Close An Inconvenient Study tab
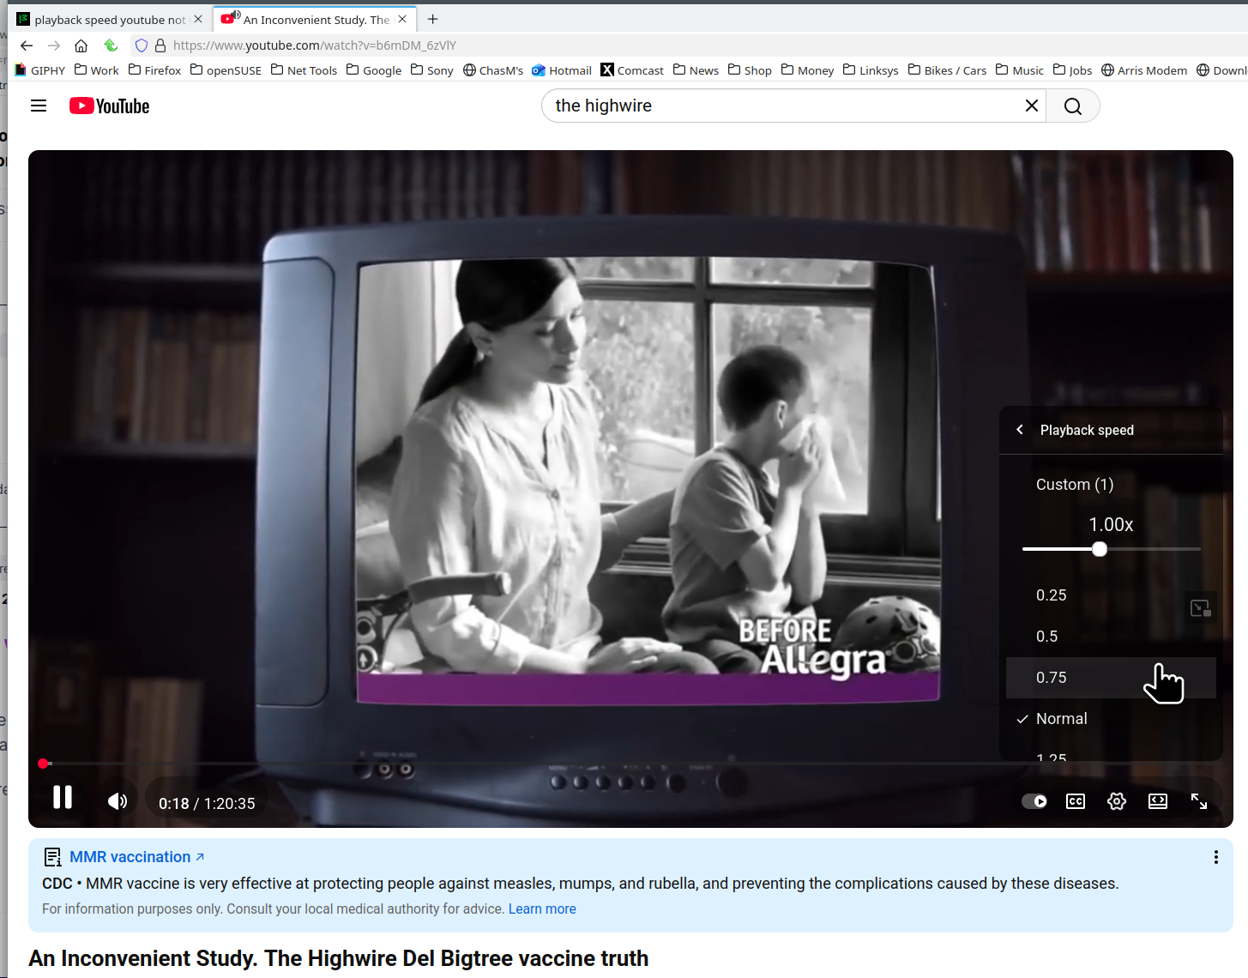 click(402, 19)
